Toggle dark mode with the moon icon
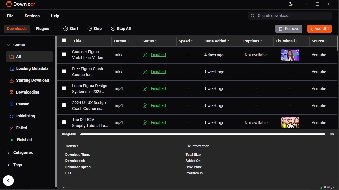339x190 pixels. coord(291,4)
